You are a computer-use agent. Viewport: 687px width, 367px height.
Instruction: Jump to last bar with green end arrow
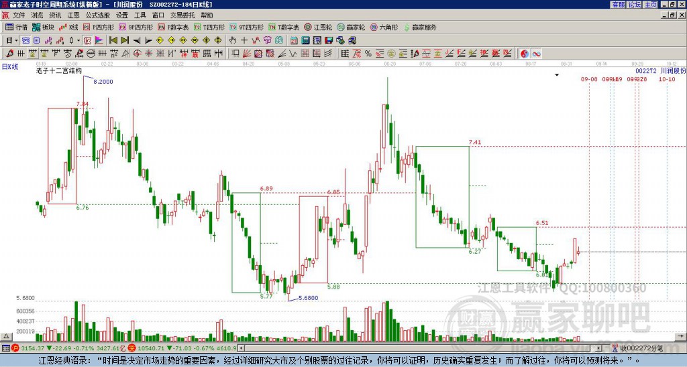coord(125,41)
